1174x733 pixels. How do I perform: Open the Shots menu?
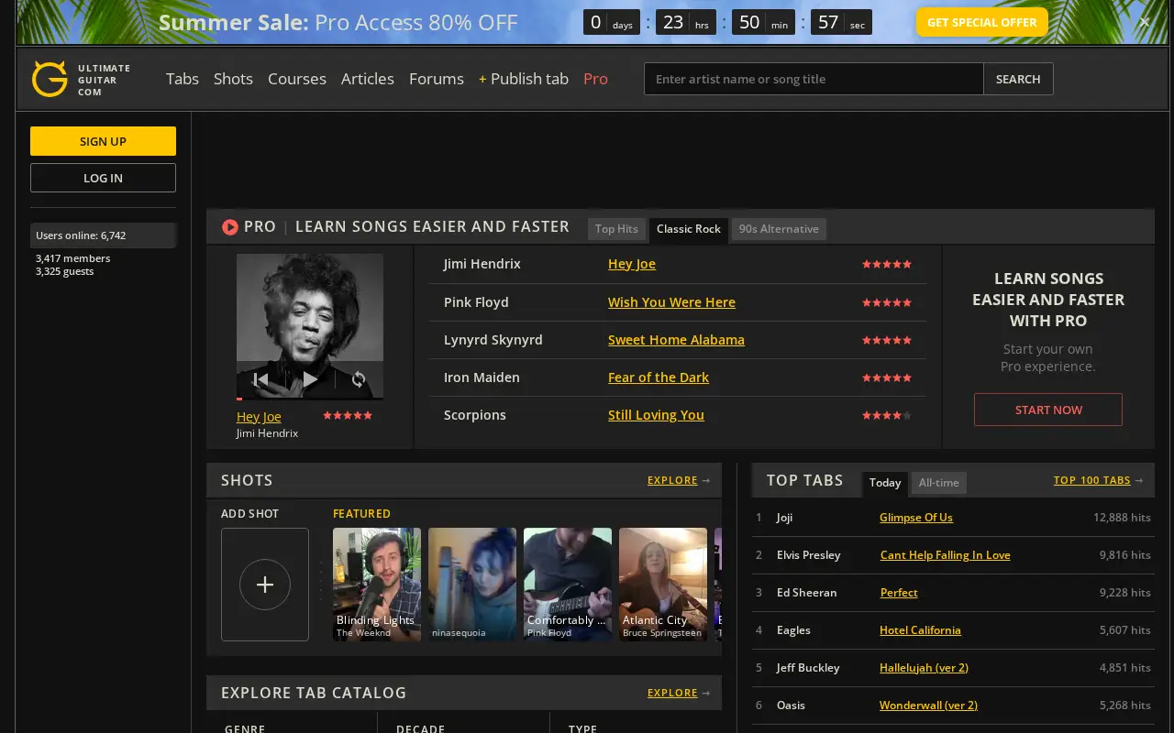tap(233, 79)
